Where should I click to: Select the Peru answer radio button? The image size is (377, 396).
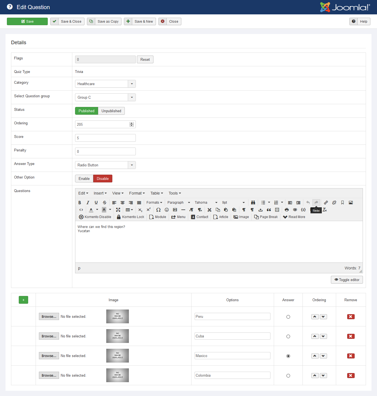coord(288,317)
